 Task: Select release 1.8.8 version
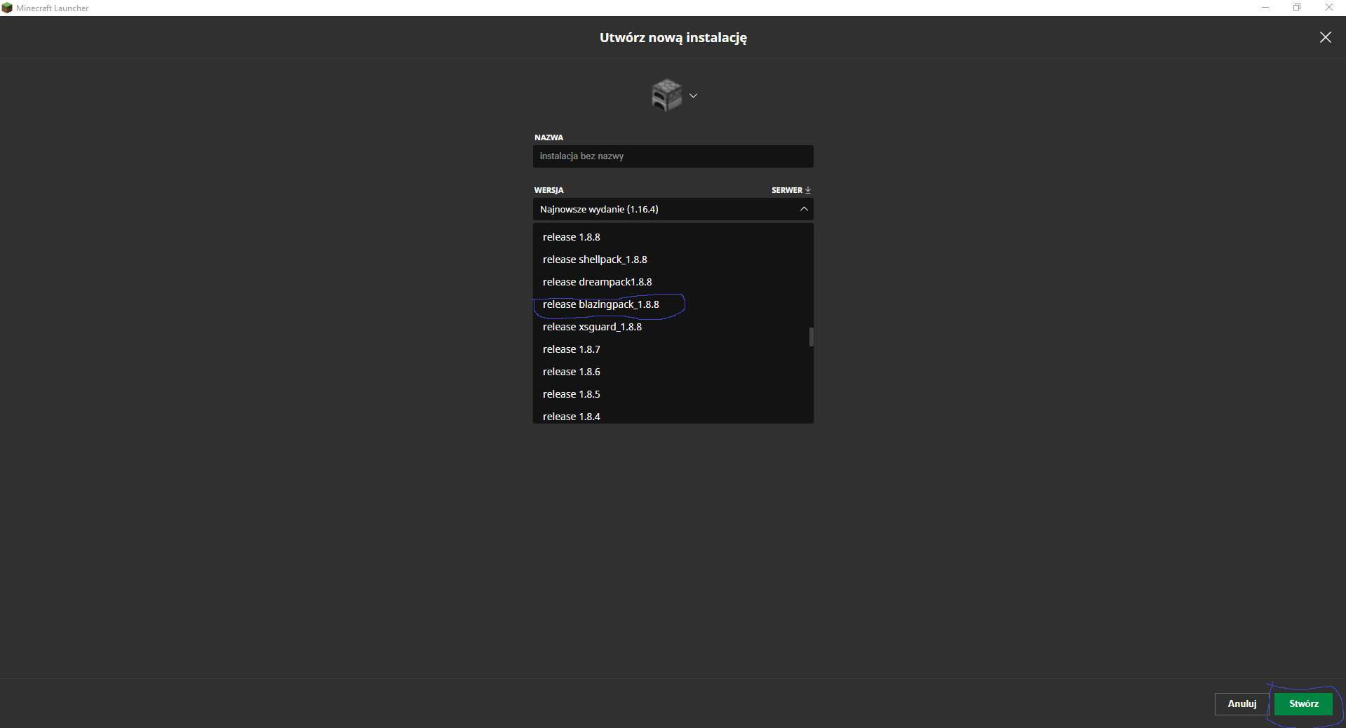(673, 237)
